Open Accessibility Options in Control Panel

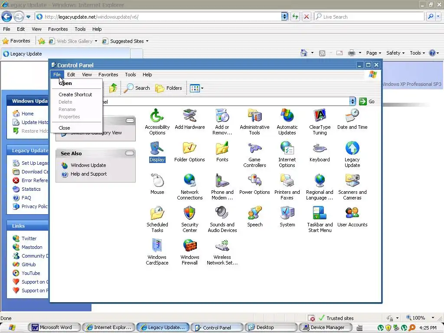(157, 122)
